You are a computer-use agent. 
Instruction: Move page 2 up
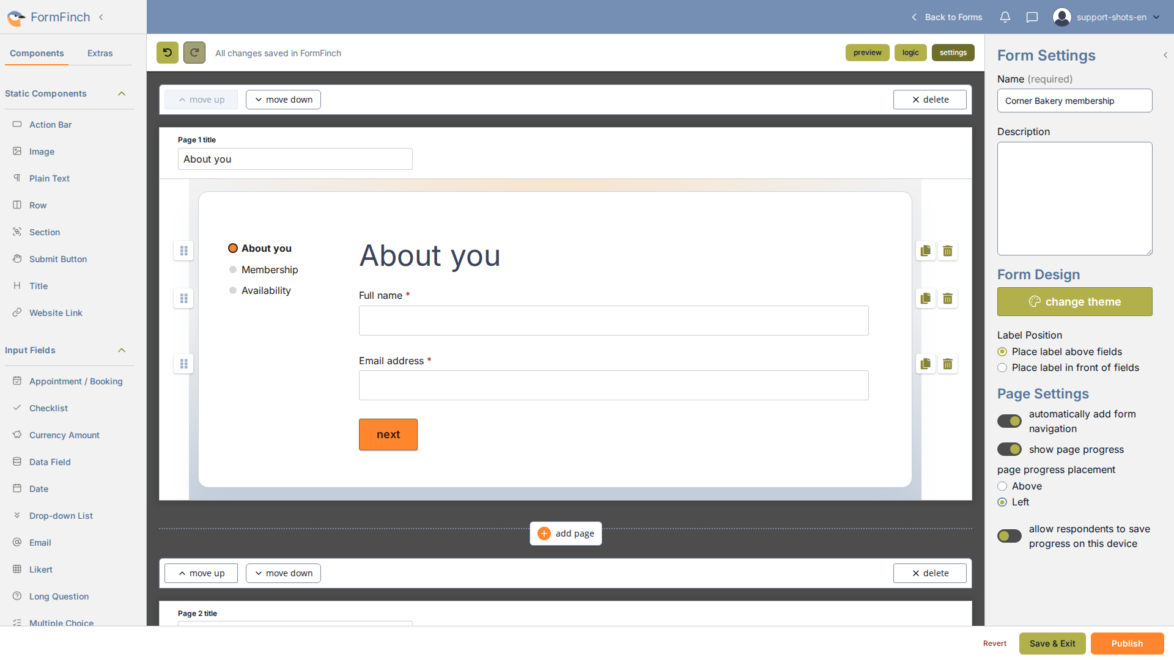point(201,573)
